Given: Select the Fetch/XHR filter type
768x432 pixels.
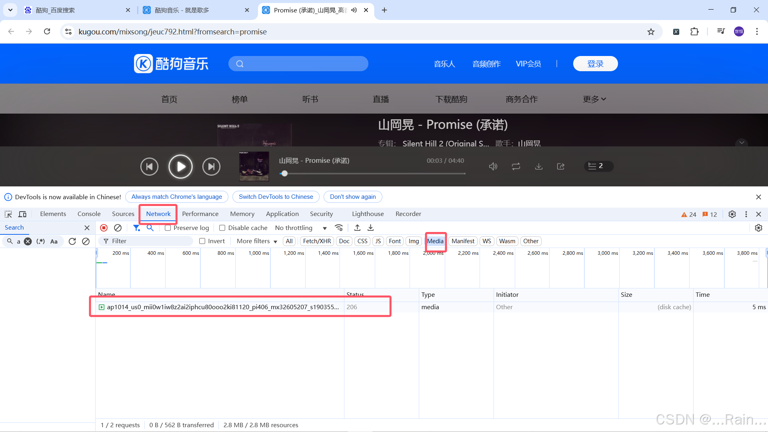Looking at the screenshot, I should [x=317, y=241].
